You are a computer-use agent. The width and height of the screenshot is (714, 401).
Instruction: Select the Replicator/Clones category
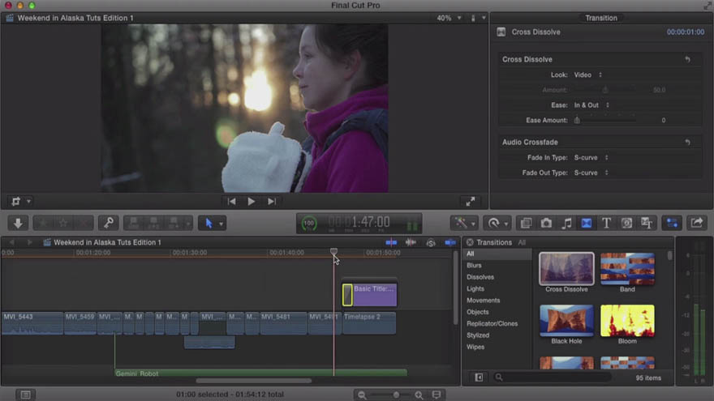[497, 324]
